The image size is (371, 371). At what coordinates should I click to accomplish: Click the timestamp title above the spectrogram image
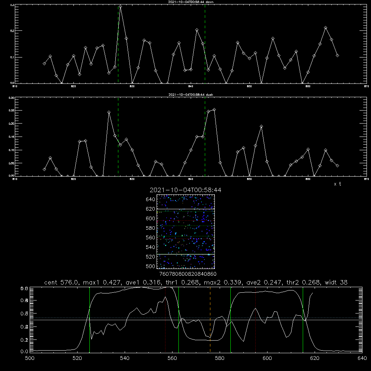[x=185, y=190]
